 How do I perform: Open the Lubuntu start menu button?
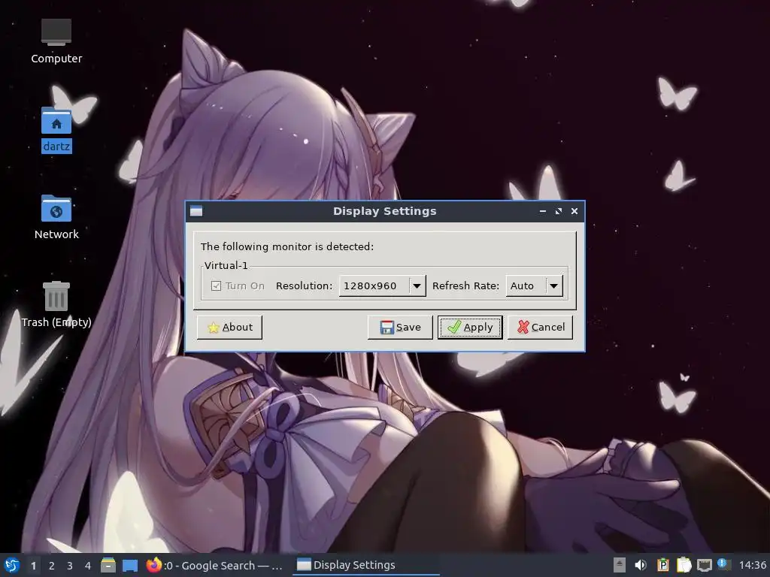click(12, 565)
